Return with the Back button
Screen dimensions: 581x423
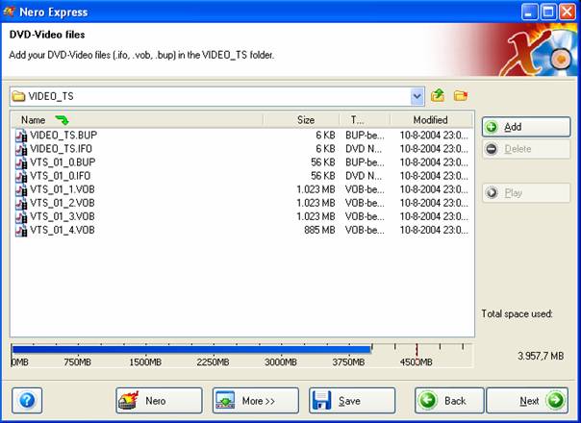[449, 400]
